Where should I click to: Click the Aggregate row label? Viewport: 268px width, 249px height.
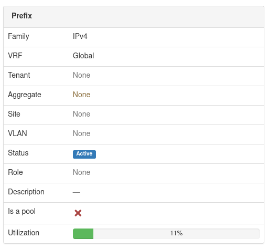click(x=25, y=95)
